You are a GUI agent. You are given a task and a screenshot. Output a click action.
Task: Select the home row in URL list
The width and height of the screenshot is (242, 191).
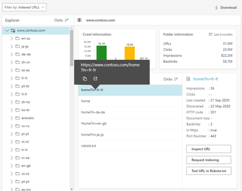[130, 101]
